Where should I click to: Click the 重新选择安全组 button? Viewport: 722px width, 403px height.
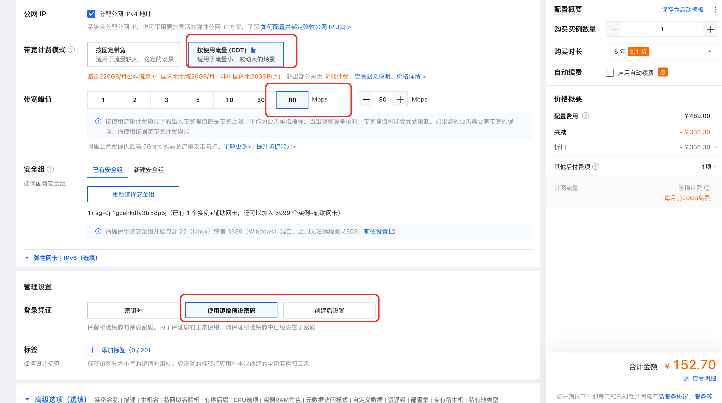(x=133, y=194)
